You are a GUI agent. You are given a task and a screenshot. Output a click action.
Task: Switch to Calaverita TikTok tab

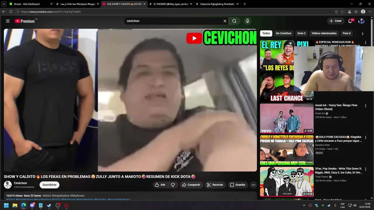[x=217, y=4]
